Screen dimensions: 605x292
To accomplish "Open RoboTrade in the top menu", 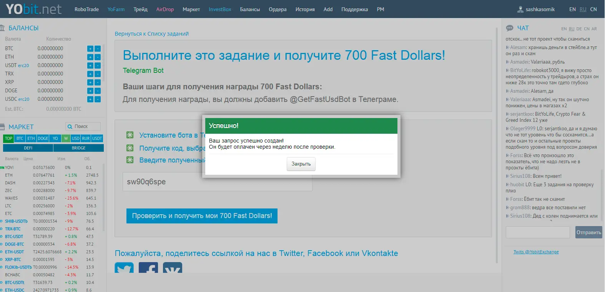I will point(86,9).
